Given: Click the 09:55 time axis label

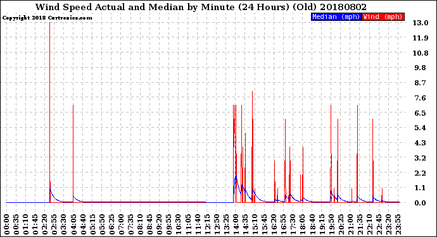Looking at the screenshot, I should click(170, 224).
